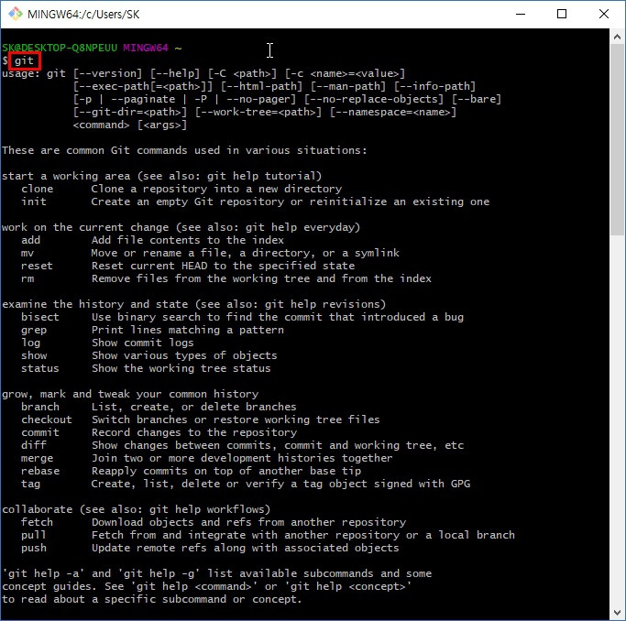Screen dimensions: 626x621
Task: Click the '[--no-replace-objects]' option text
Action: 374,99
